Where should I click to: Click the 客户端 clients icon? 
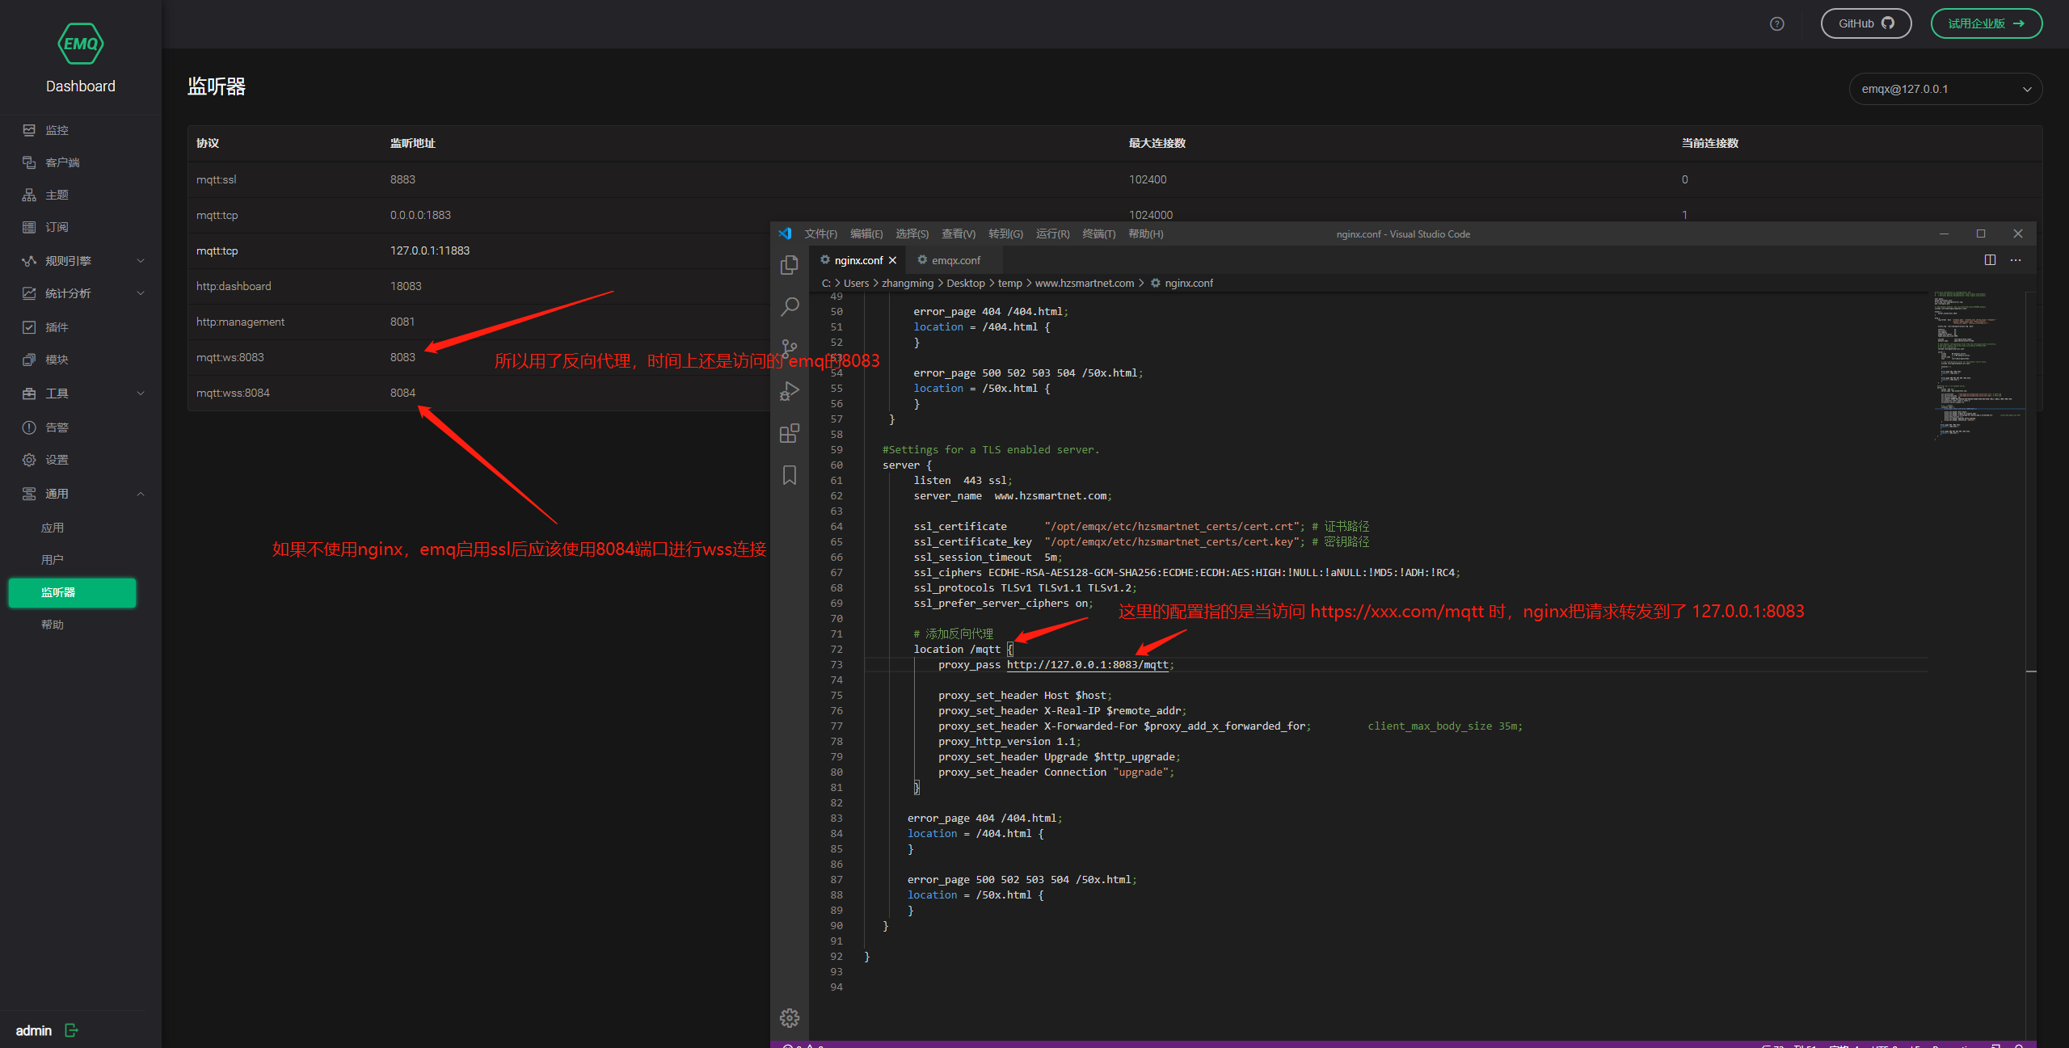[x=29, y=162]
